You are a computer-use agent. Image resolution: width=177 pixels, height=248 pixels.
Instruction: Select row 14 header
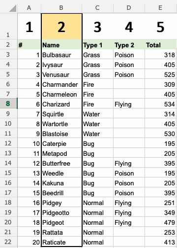point(8,163)
